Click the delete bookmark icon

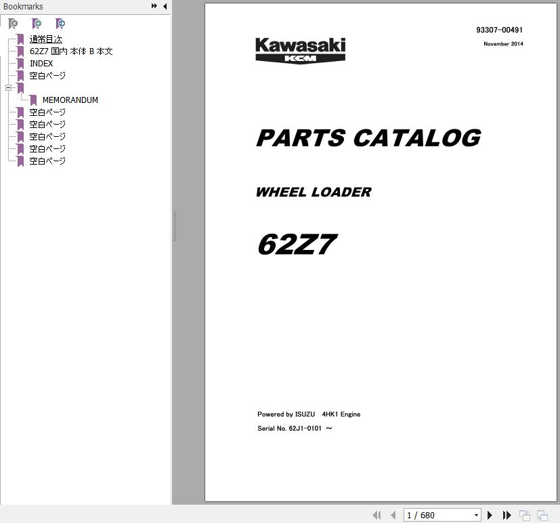pyautogui.click(x=13, y=24)
